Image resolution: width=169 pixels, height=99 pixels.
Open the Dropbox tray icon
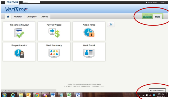(x=154, y=95)
